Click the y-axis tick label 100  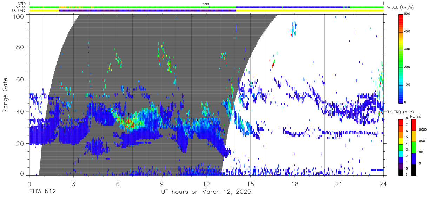[x=19, y=16]
